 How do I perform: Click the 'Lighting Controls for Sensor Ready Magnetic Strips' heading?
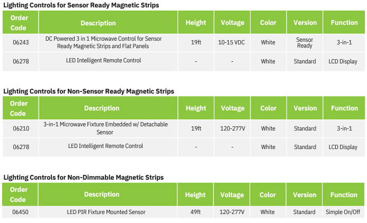click(81, 5)
